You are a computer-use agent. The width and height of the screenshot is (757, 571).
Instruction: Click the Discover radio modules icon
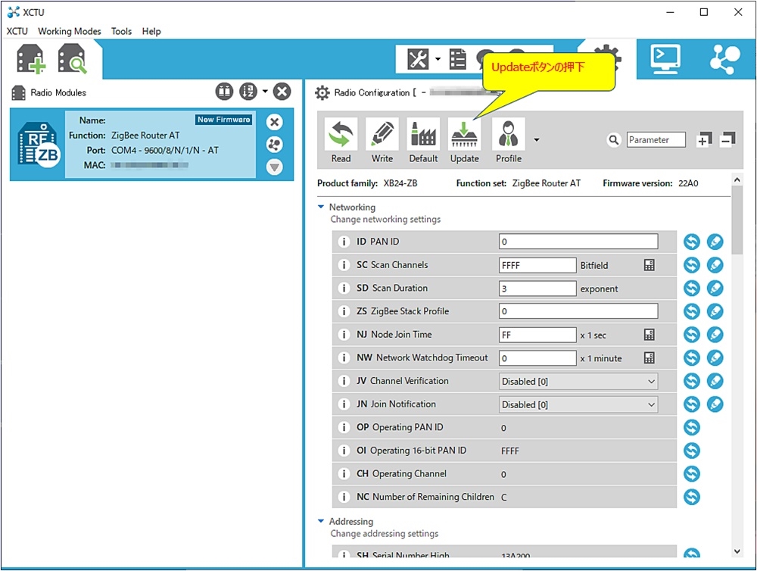click(x=73, y=59)
